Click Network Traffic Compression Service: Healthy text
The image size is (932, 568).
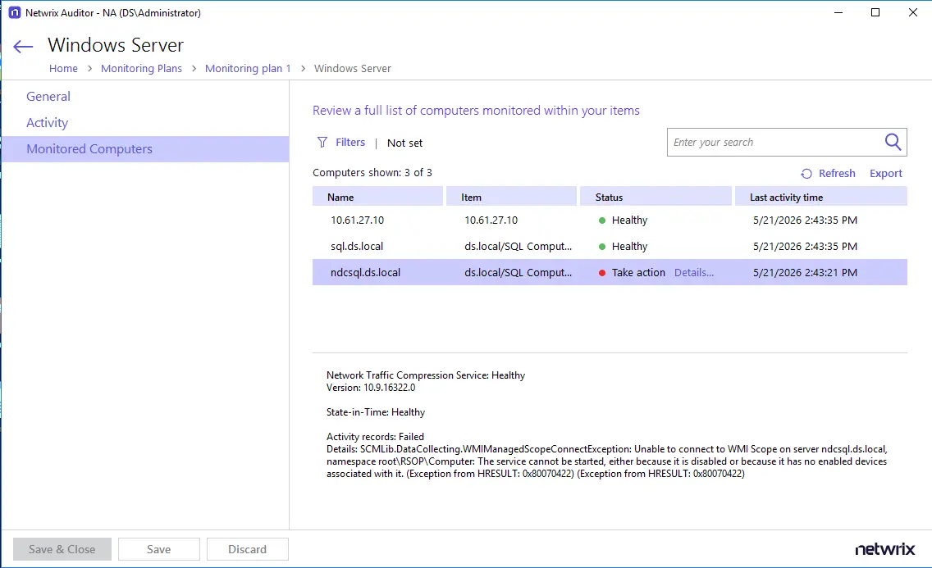point(426,375)
